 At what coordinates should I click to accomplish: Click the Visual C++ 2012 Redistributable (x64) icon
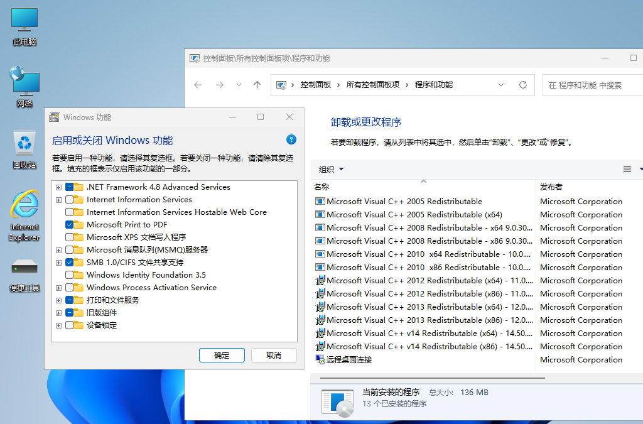click(320, 281)
